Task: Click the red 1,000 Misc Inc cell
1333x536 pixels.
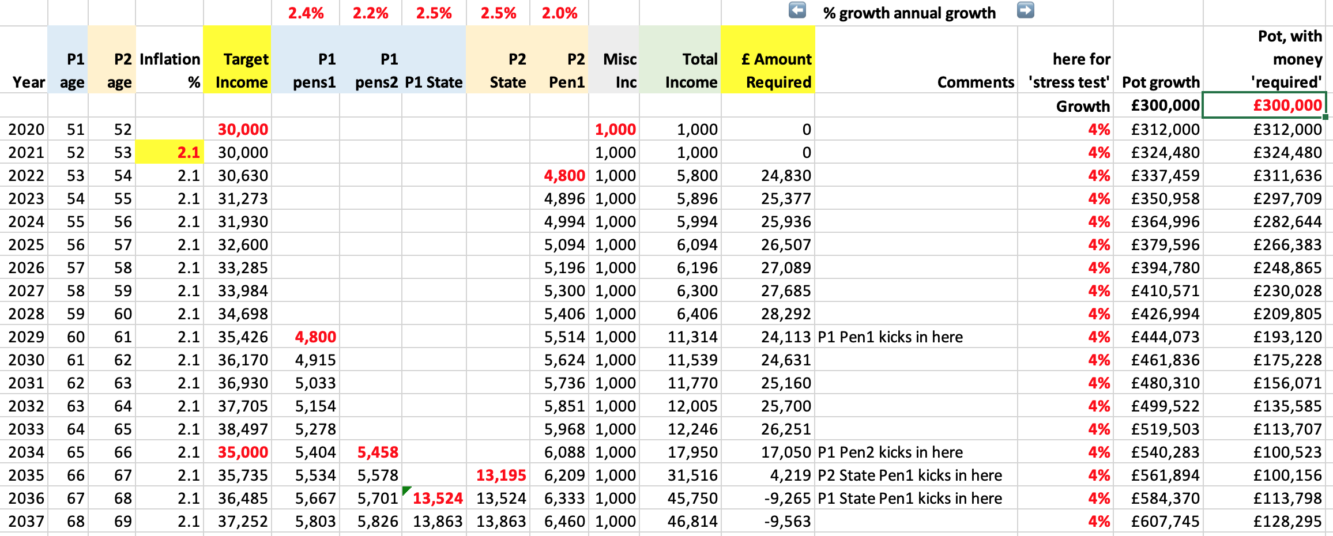Action: (615, 129)
